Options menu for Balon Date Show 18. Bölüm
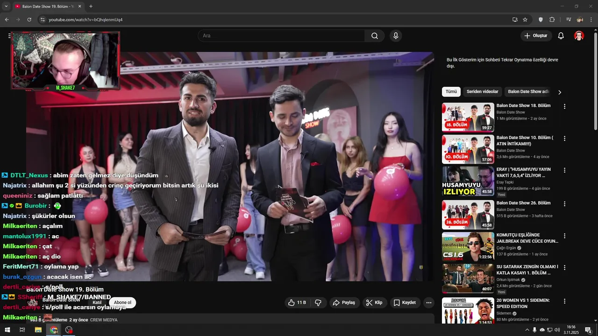 pos(564,106)
